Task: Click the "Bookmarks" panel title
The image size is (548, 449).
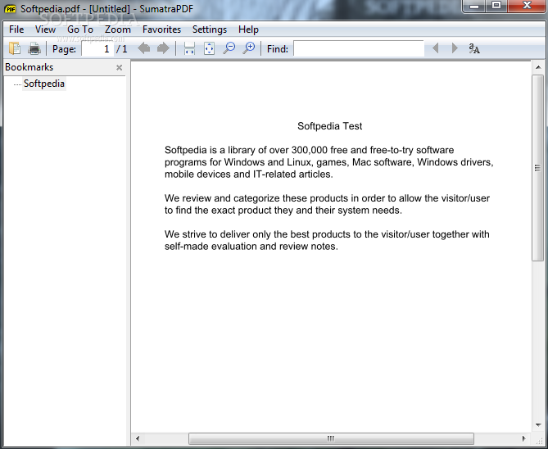Action: pos(29,67)
